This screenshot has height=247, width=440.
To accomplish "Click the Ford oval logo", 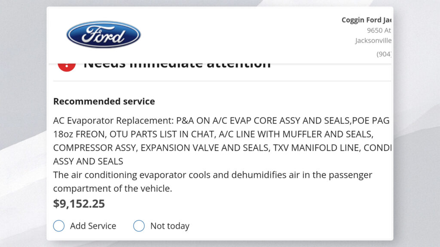I will click(x=104, y=34).
